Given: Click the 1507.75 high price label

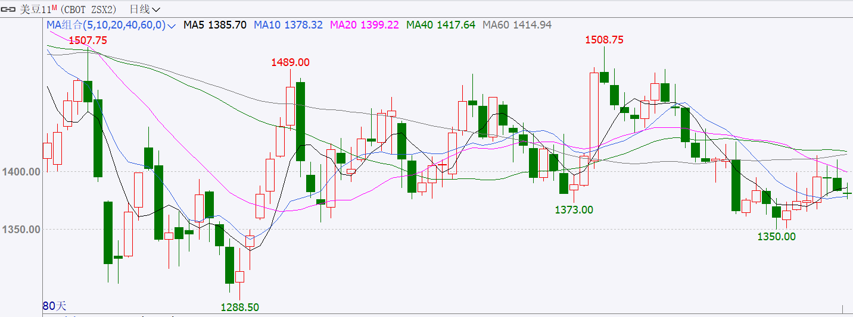Looking at the screenshot, I should pos(88,40).
